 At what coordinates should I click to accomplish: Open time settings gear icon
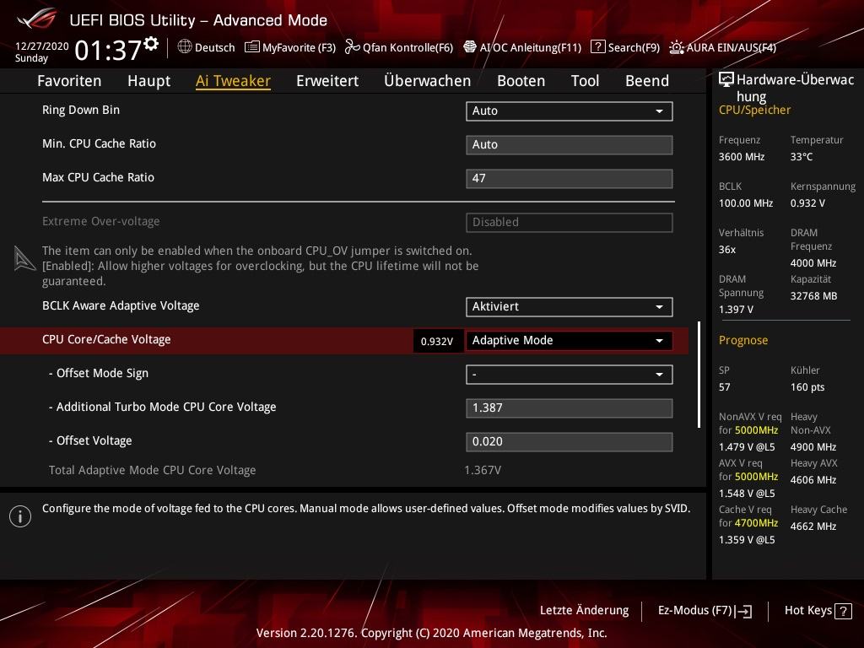click(x=151, y=44)
